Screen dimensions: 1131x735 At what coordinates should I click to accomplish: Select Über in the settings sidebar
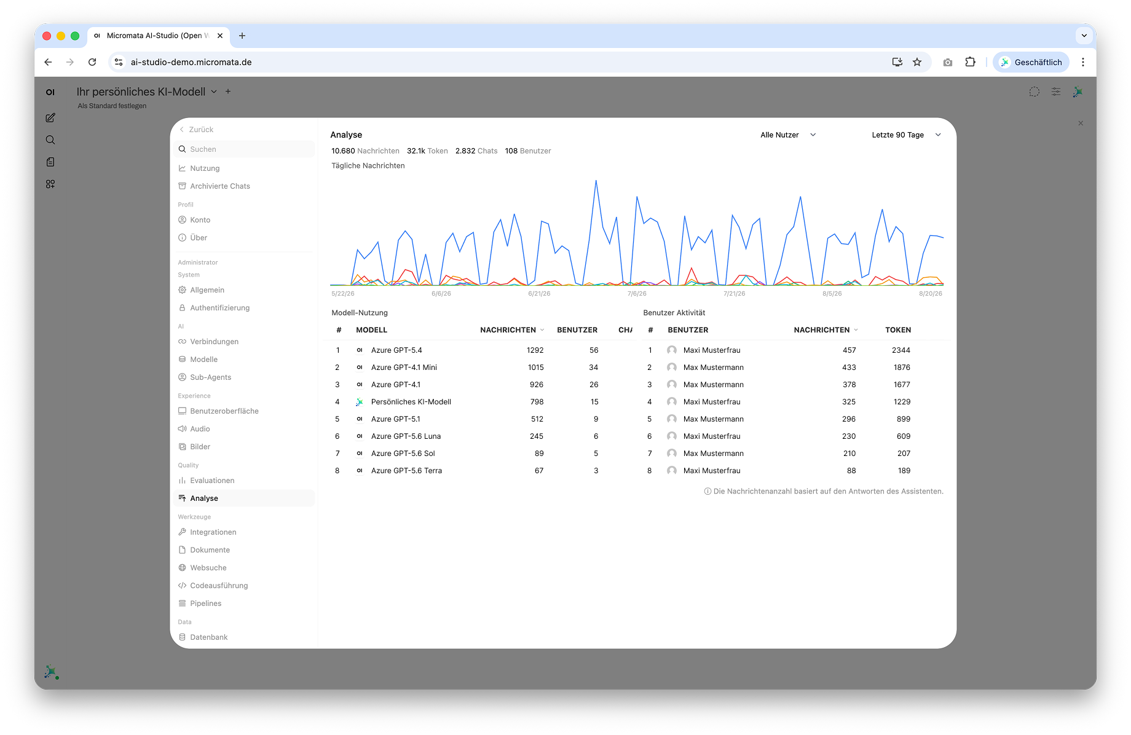tap(244, 238)
